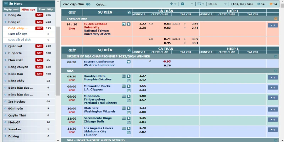This screenshot has height=142, width=284.
Task: Click the clock time filter icon
Action: pos(182,4)
